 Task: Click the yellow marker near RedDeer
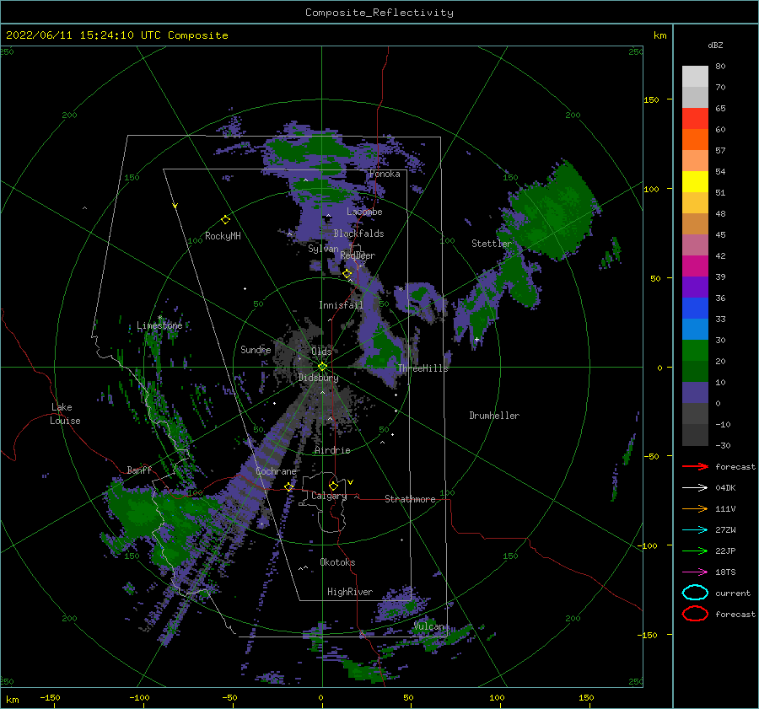347,273
